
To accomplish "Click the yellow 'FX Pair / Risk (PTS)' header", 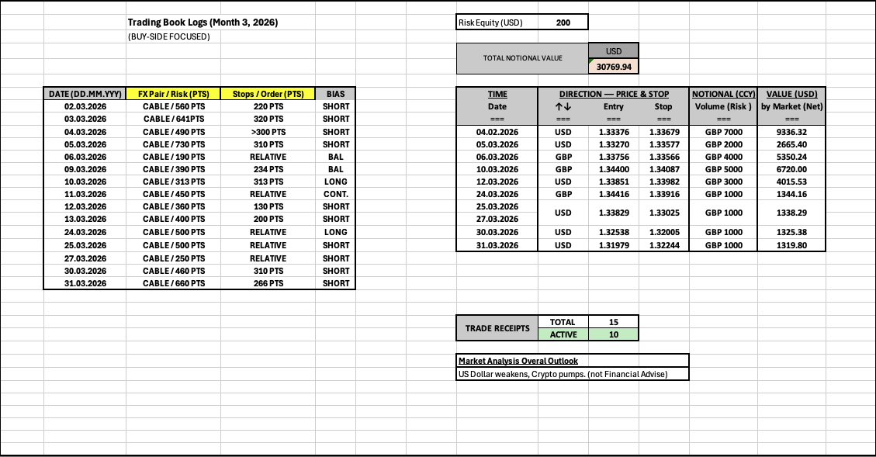I will coord(174,94).
